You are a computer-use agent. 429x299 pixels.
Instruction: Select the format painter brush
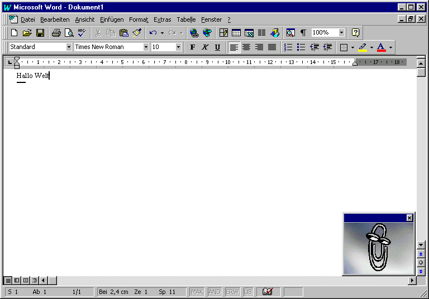(137, 33)
